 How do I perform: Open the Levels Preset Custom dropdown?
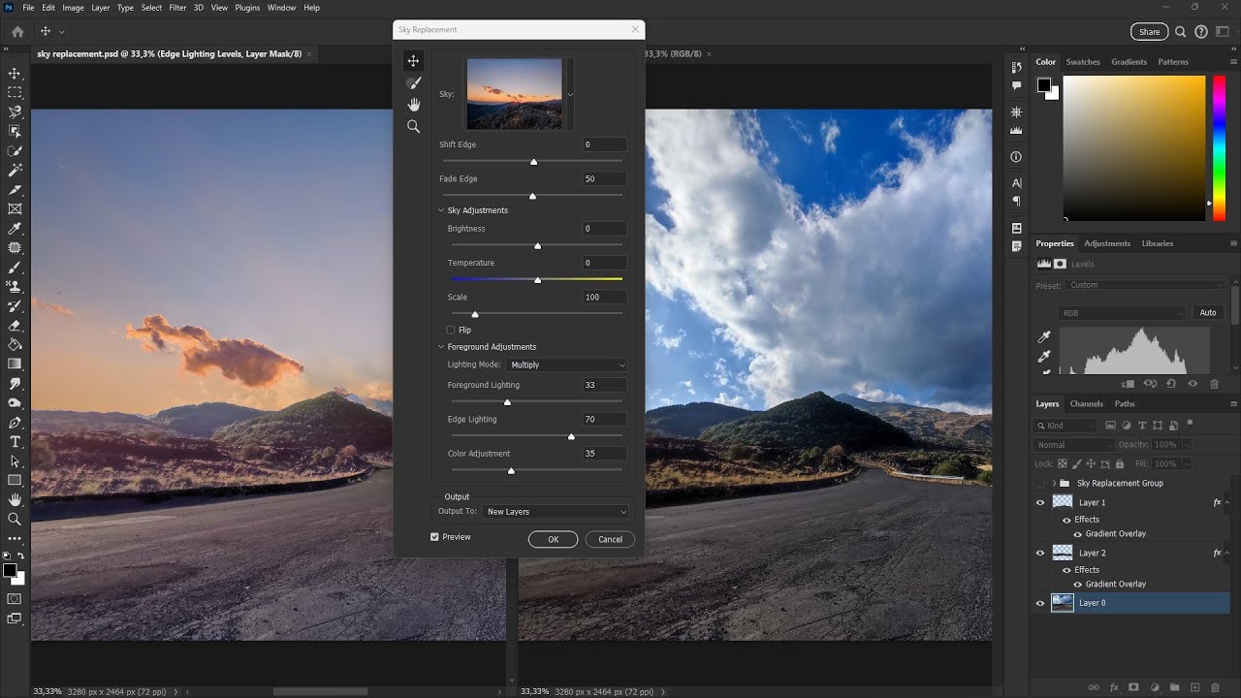click(1146, 285)
